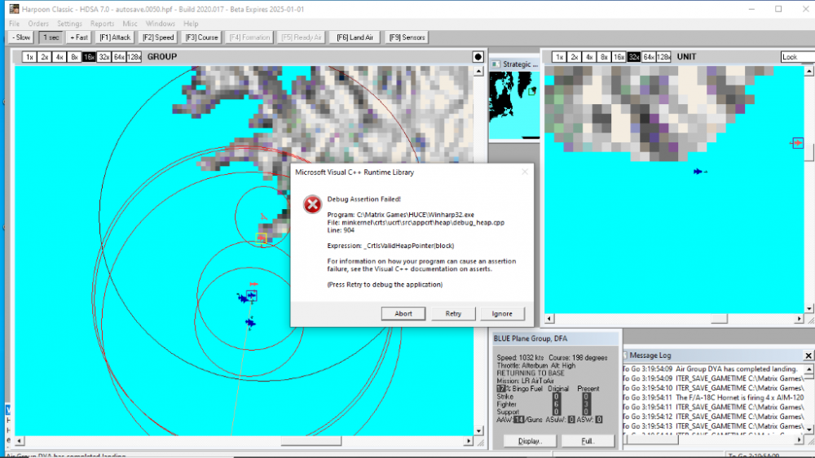
Task: Click Group map scroll up arrow
Action: tap(478, 71)
